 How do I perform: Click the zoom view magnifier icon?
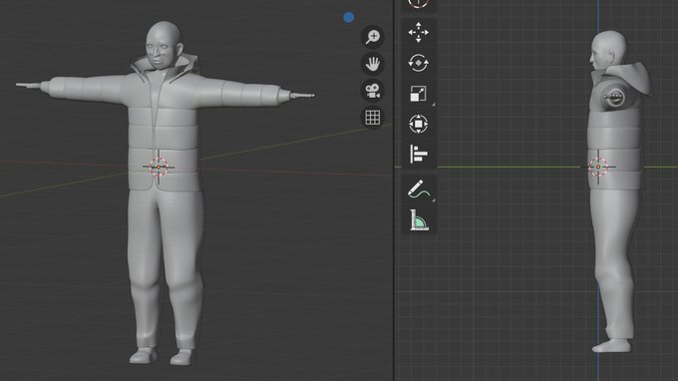372,37
